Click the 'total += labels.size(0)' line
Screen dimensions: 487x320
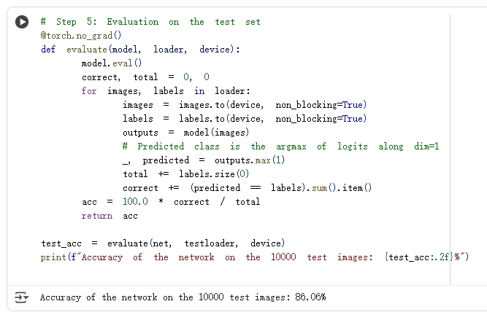tap(185, 174)
